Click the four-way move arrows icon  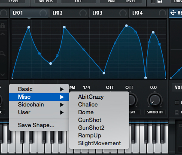[x=173, y=13]
